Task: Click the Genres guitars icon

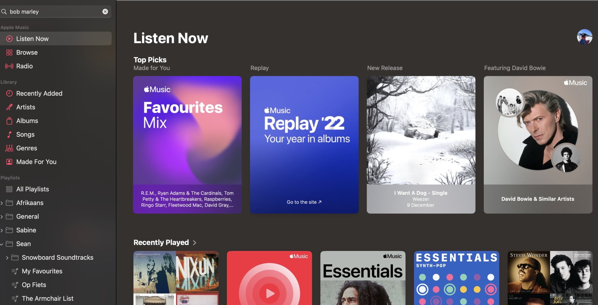Action: (x=9, y=148)
